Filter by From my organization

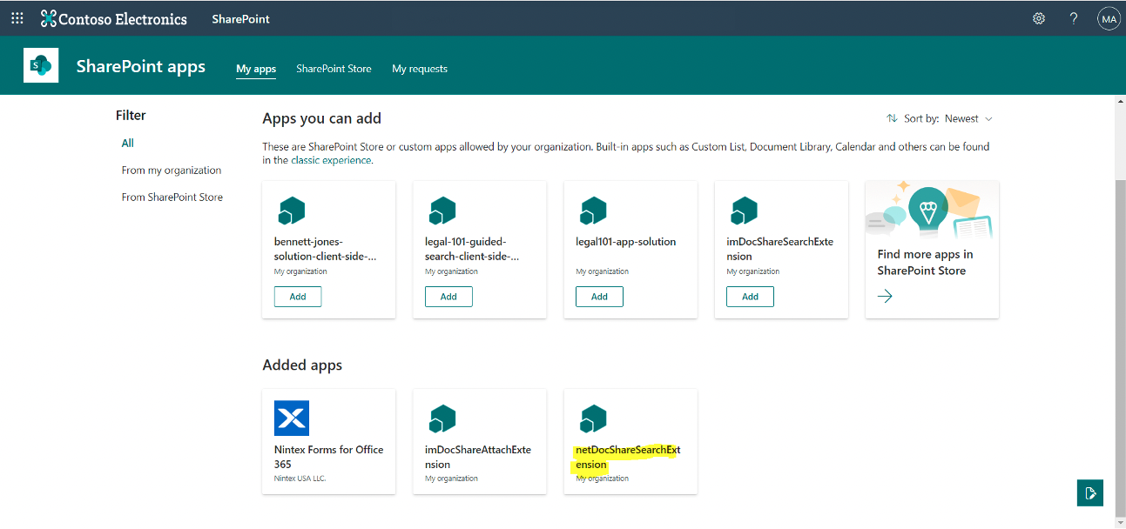click(x=172, y=171)
